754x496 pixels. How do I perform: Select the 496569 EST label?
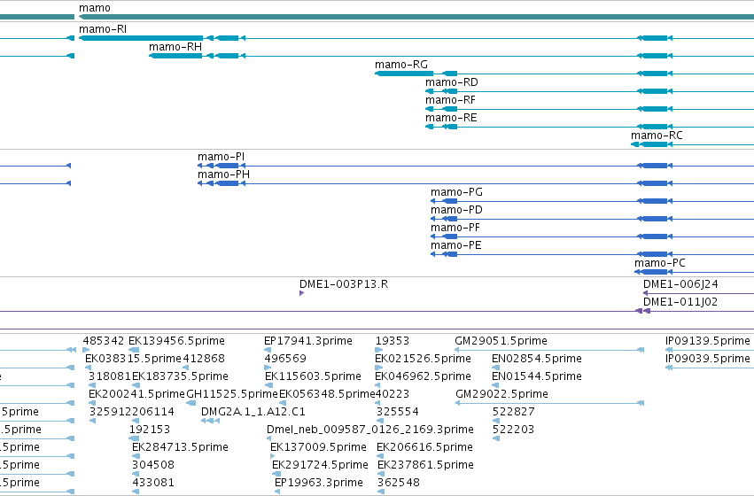pyautogui.click(x=285, y=359)
